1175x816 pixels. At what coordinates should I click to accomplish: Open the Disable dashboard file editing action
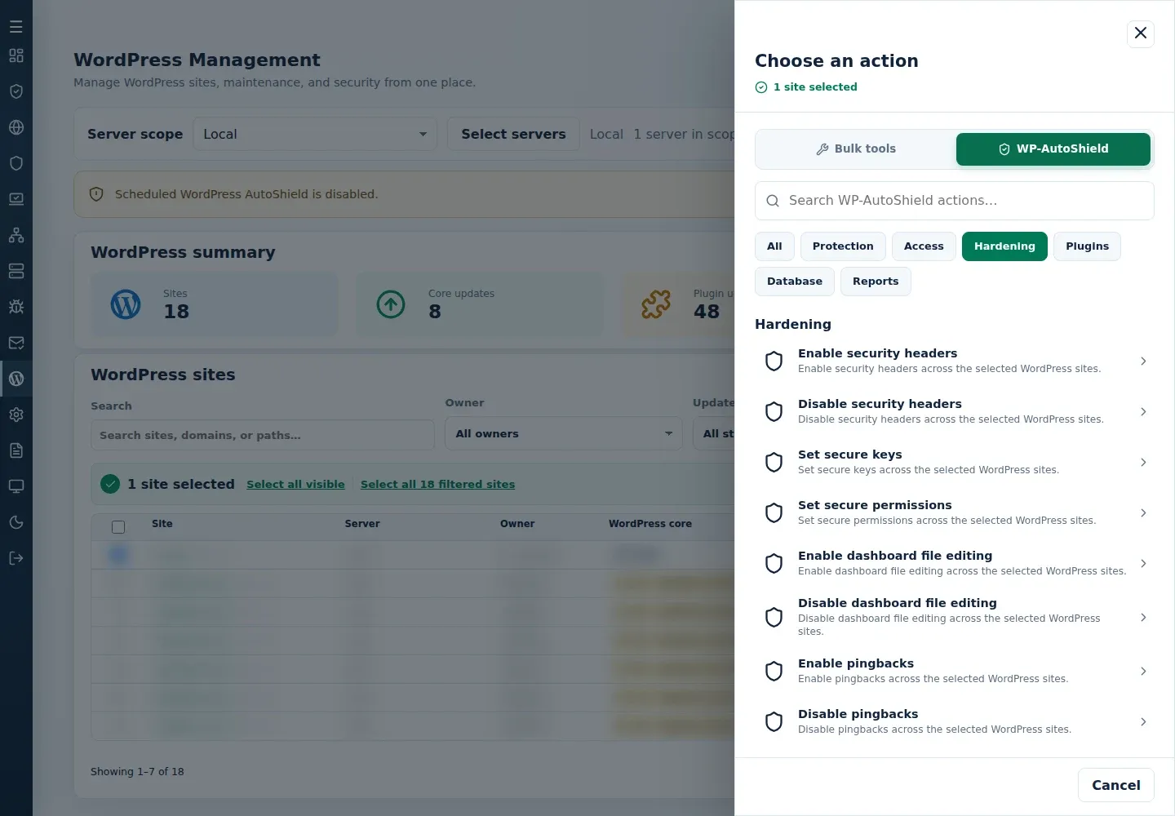point(955,617)
